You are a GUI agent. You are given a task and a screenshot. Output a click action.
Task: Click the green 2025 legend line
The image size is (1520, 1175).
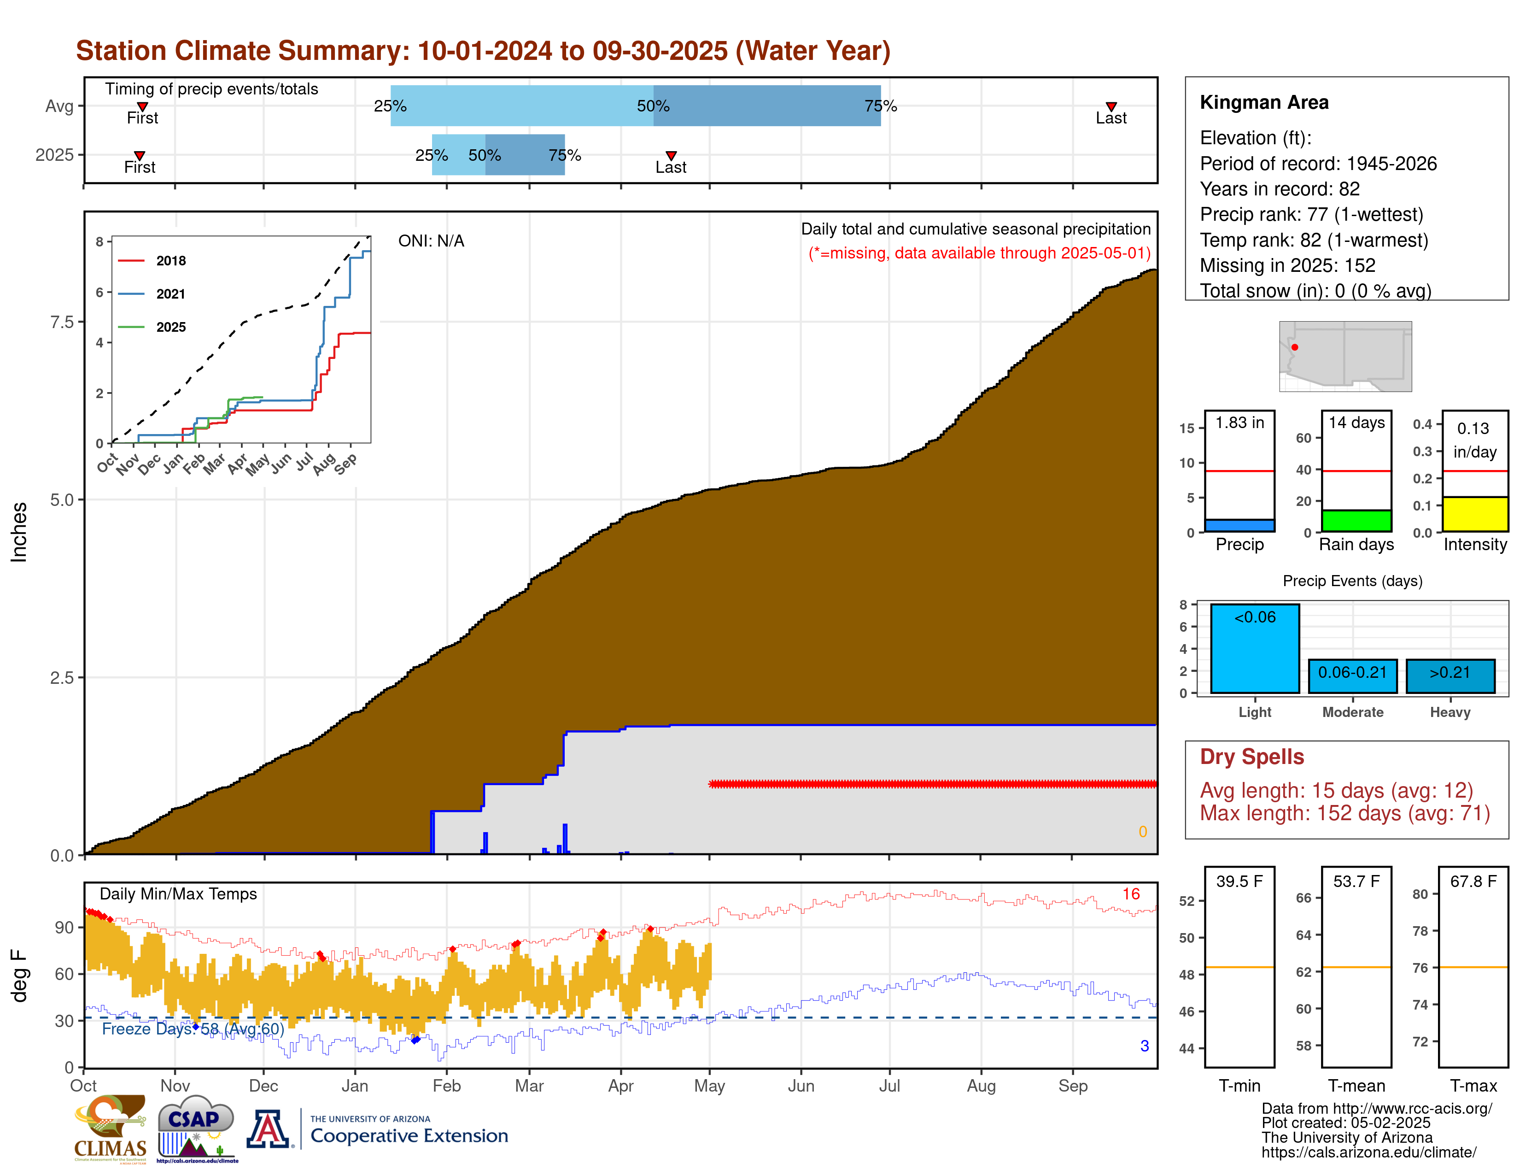click(131, 327)
